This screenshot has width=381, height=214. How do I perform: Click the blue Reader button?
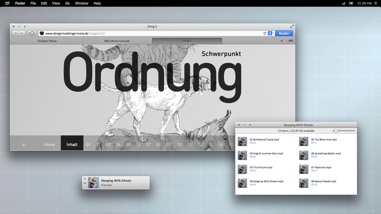(284, 33)
